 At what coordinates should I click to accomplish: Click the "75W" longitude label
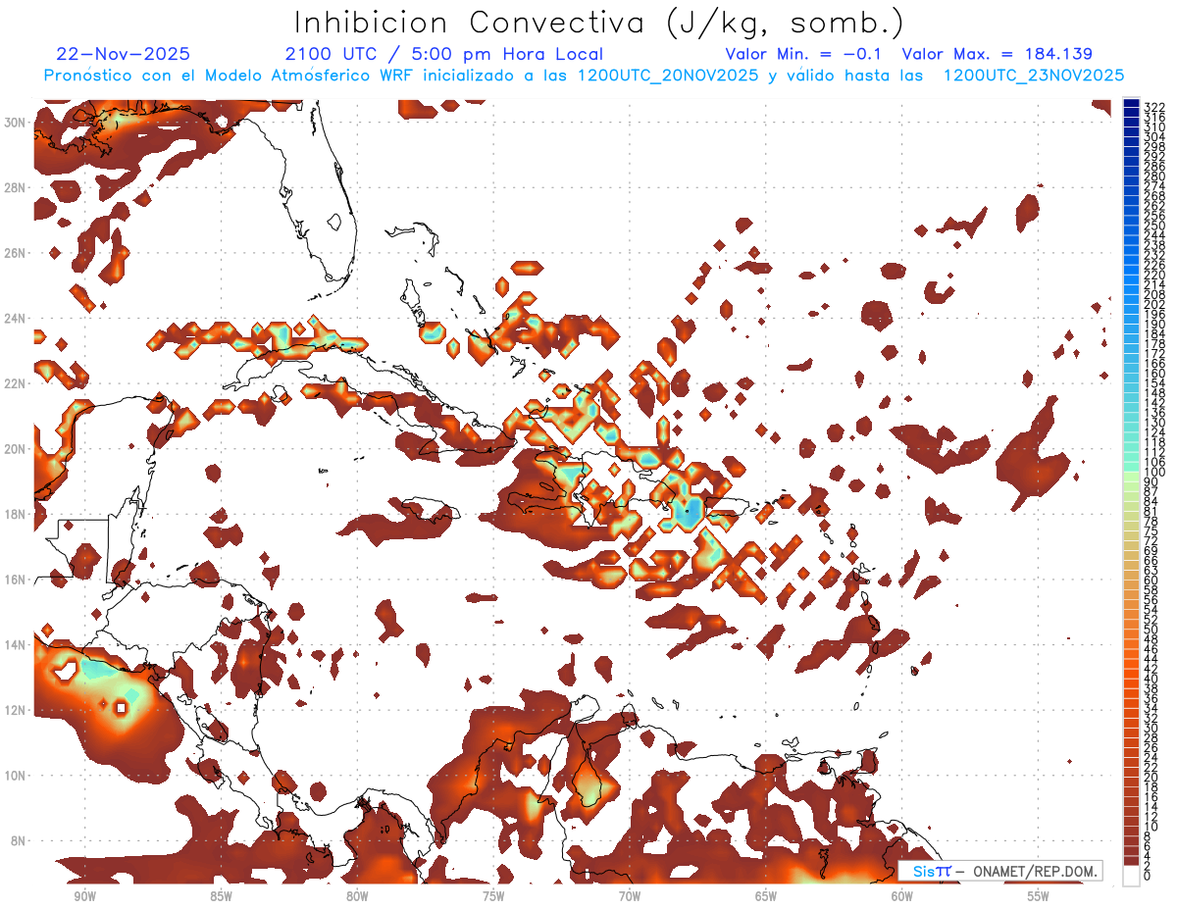[x=493, y=896]
